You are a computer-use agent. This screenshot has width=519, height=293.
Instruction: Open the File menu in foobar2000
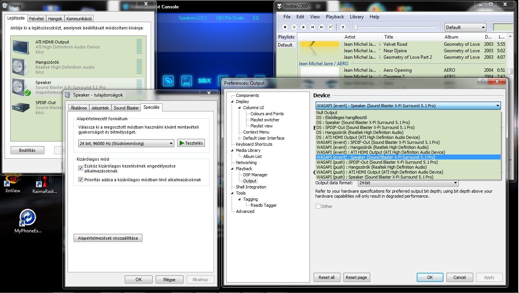[x=287, y=17]
